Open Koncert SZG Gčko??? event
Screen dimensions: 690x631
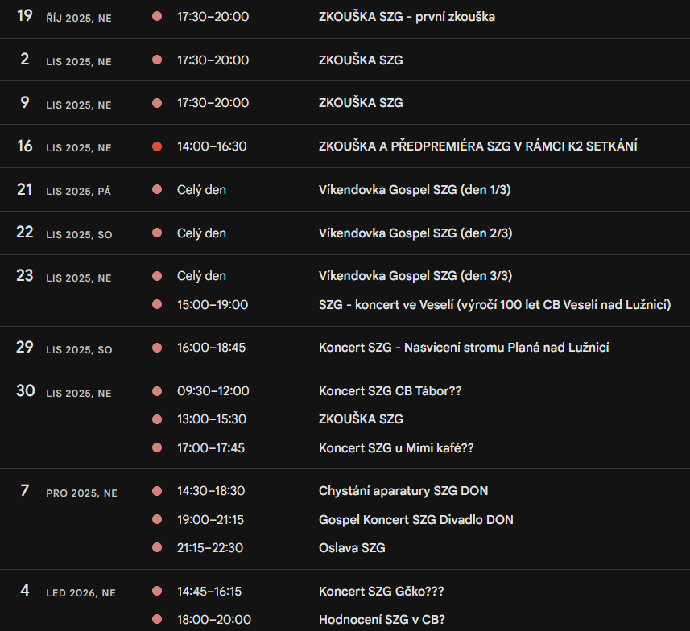pyautogui.click(x=381, y=592)
